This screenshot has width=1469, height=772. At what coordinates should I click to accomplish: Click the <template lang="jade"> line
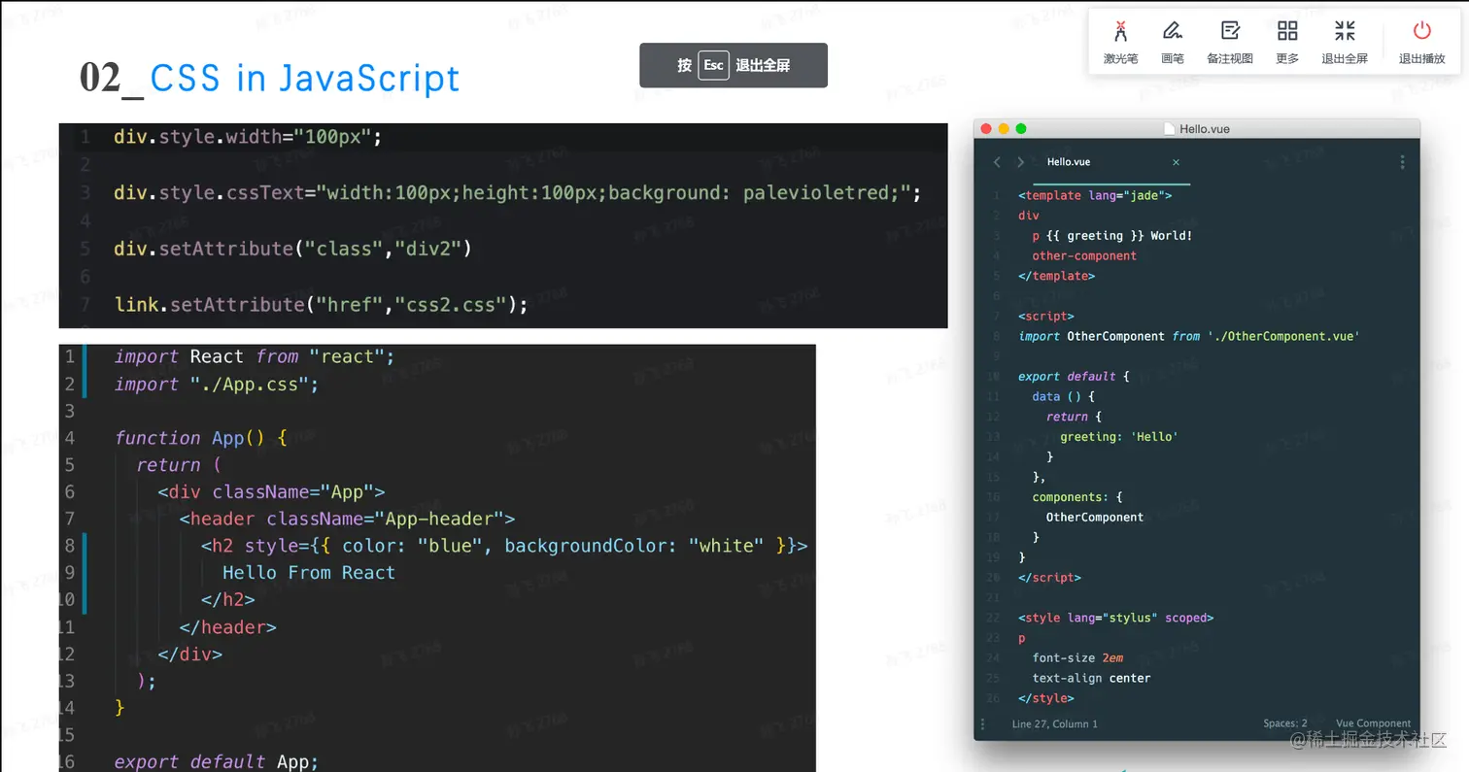(x=1095, y=195)
